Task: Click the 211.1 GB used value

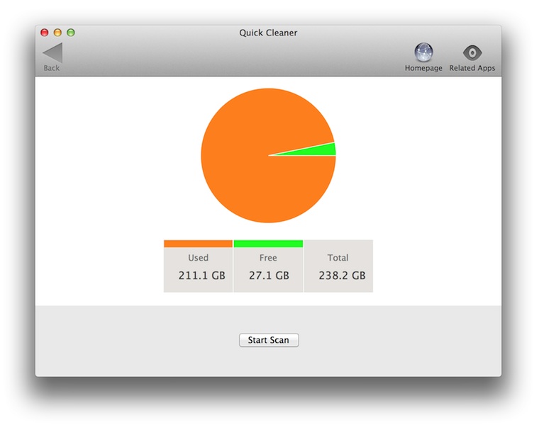Action: coord(201,276)
